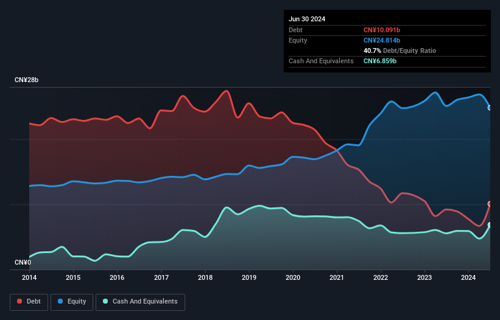Select the teal Cash data point marker

pyautogui.click(x=490, y=225)
